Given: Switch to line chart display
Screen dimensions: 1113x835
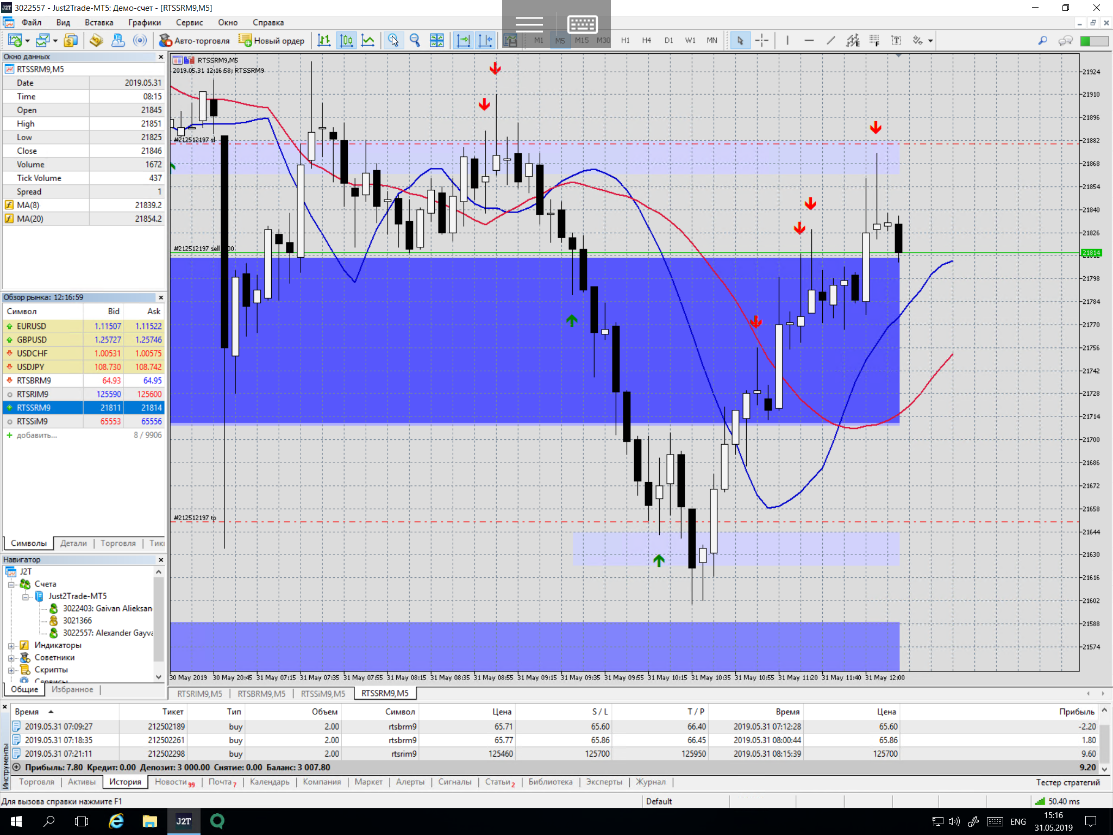Looking at the screenshot, I should [368, 41].
